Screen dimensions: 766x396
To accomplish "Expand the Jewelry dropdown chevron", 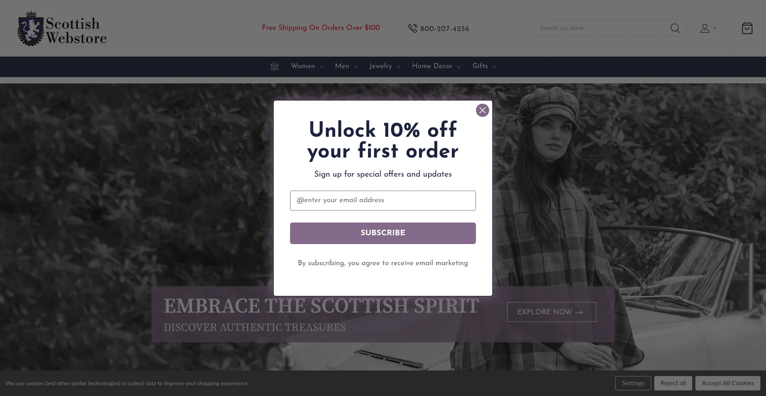I will tap(398, 67).
